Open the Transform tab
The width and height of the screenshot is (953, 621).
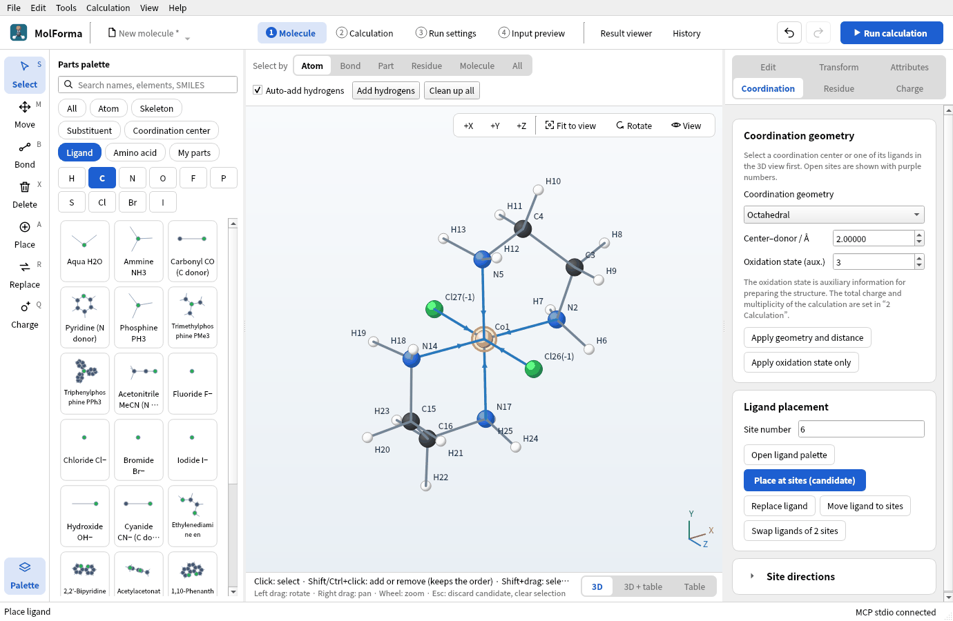pyautogui.click(x=839, y=67)
